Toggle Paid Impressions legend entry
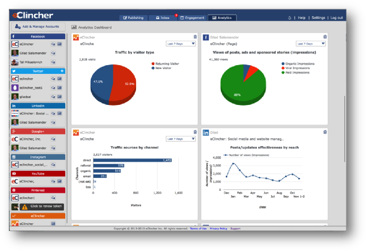366x251 pixels. 297,72
